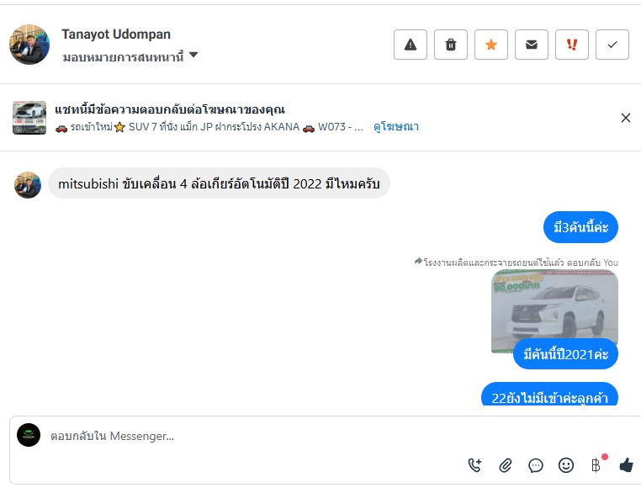Toggle the red exclamation priority flag

pyautogui.click(x=571, y=45)
